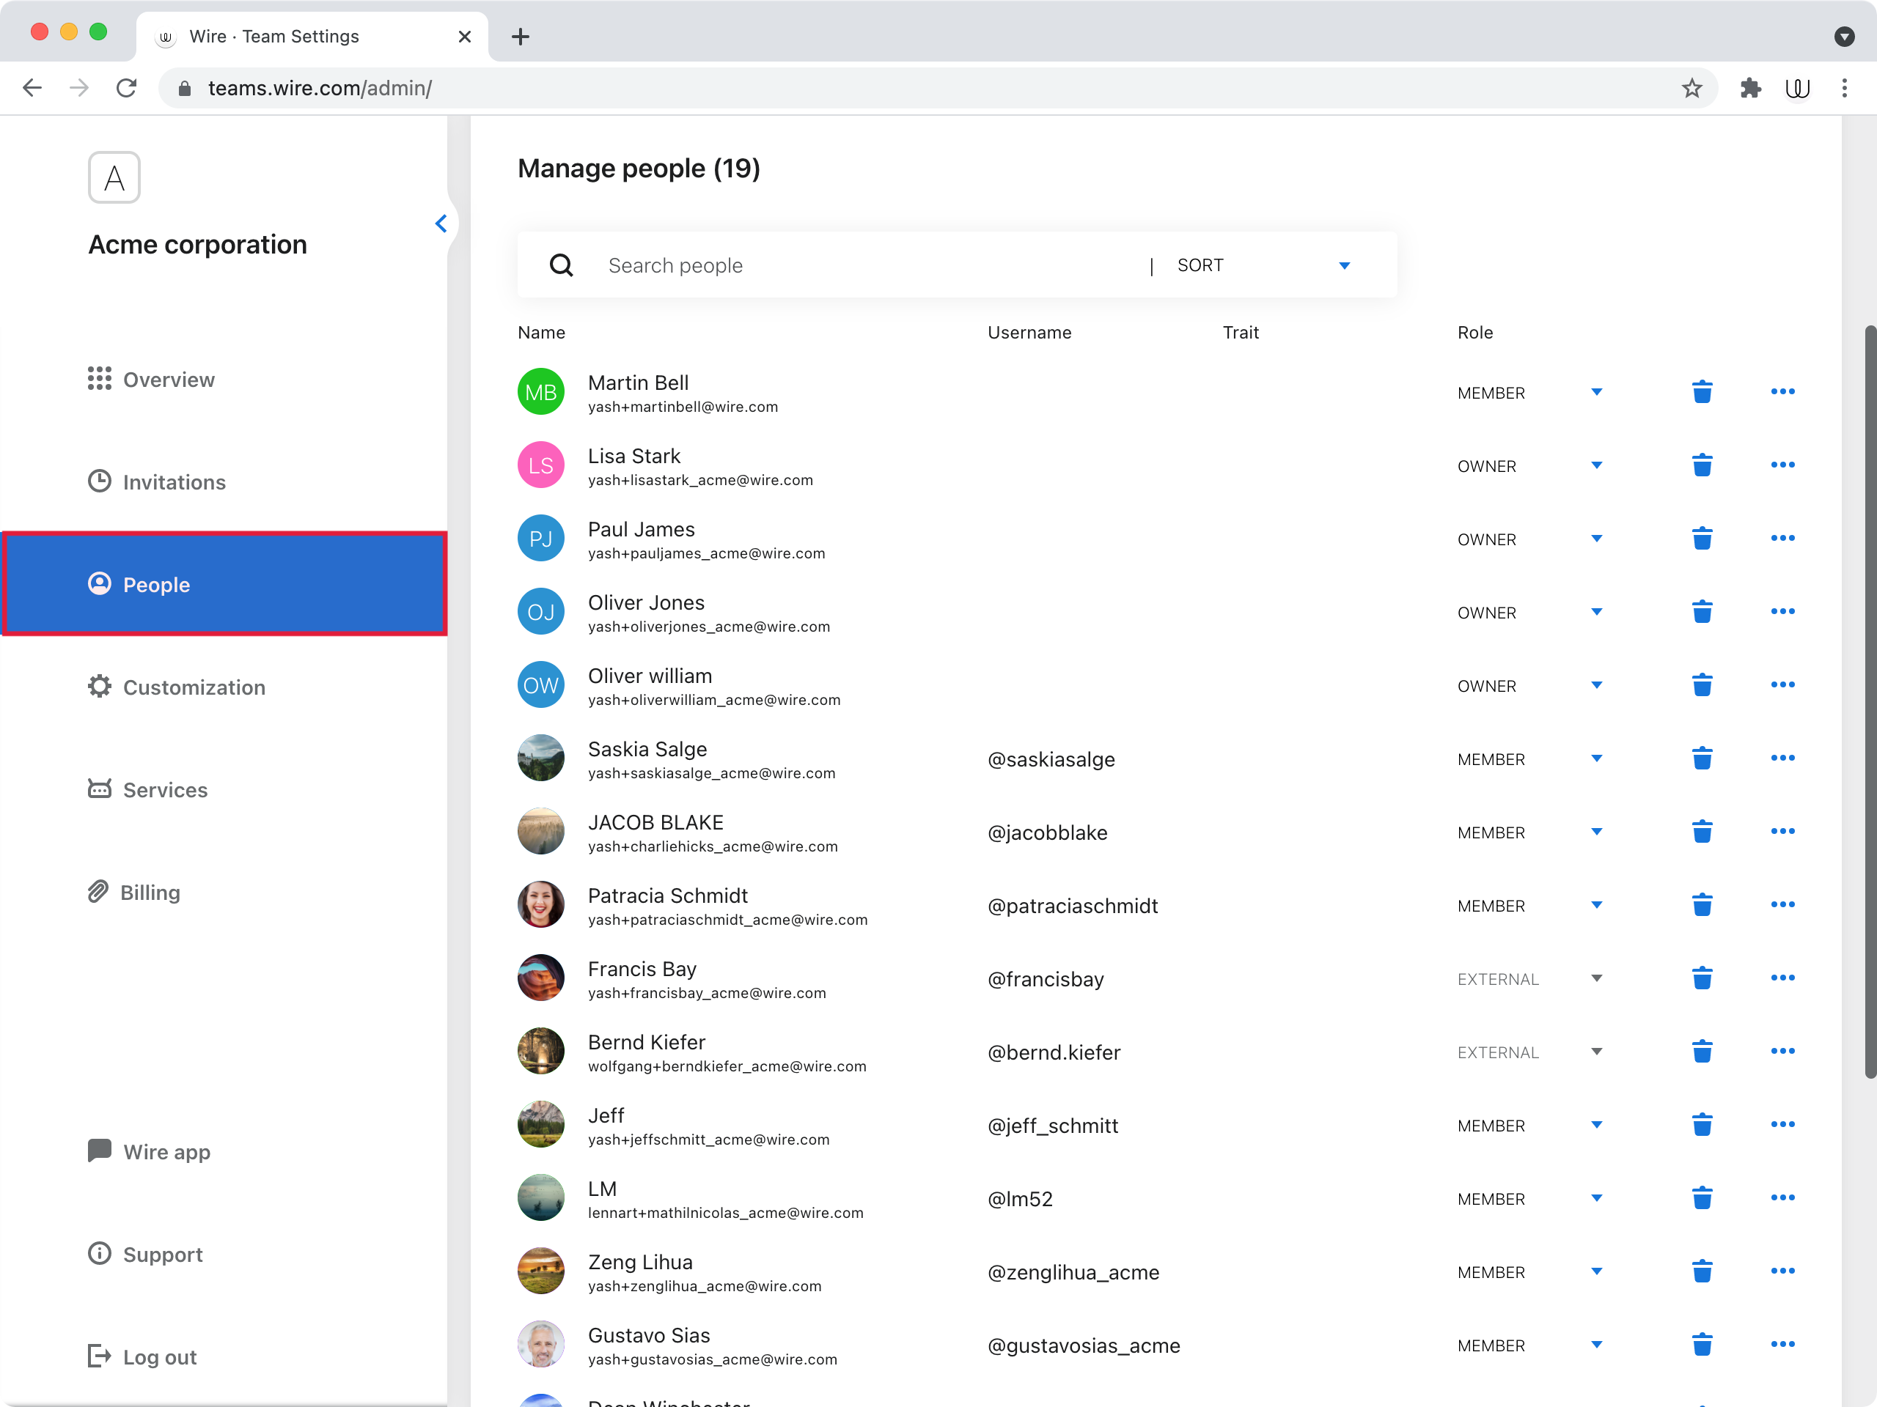The width and height of the screenshot is (1877, 1407).
Task: Delete Zeng Lihua using trash icon
Action: [1701, 1271]
